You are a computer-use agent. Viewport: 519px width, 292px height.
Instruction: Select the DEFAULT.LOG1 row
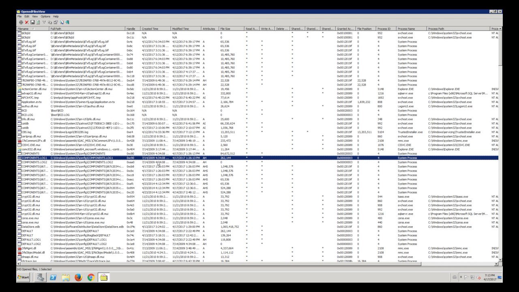tap(257, 240)
